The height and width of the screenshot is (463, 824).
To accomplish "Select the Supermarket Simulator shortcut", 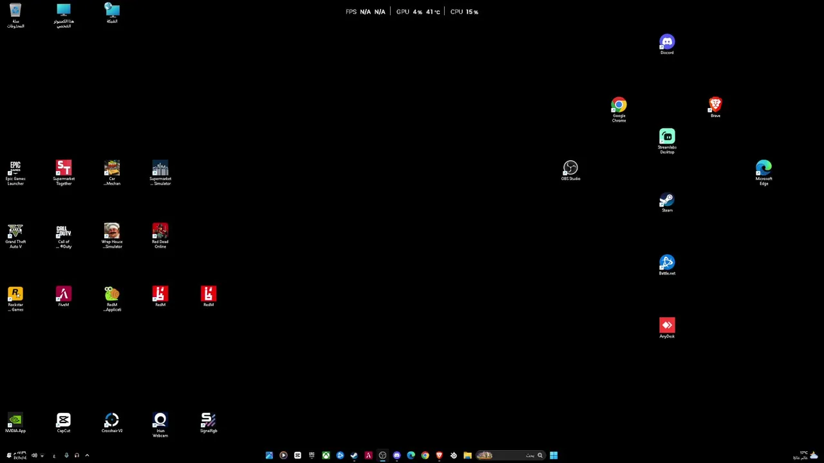I will [x=160, y=173].
